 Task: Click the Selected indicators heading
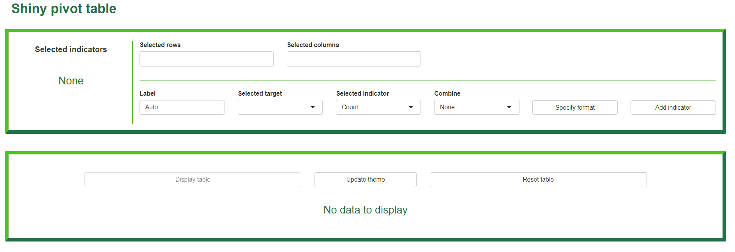click(71, 49)
